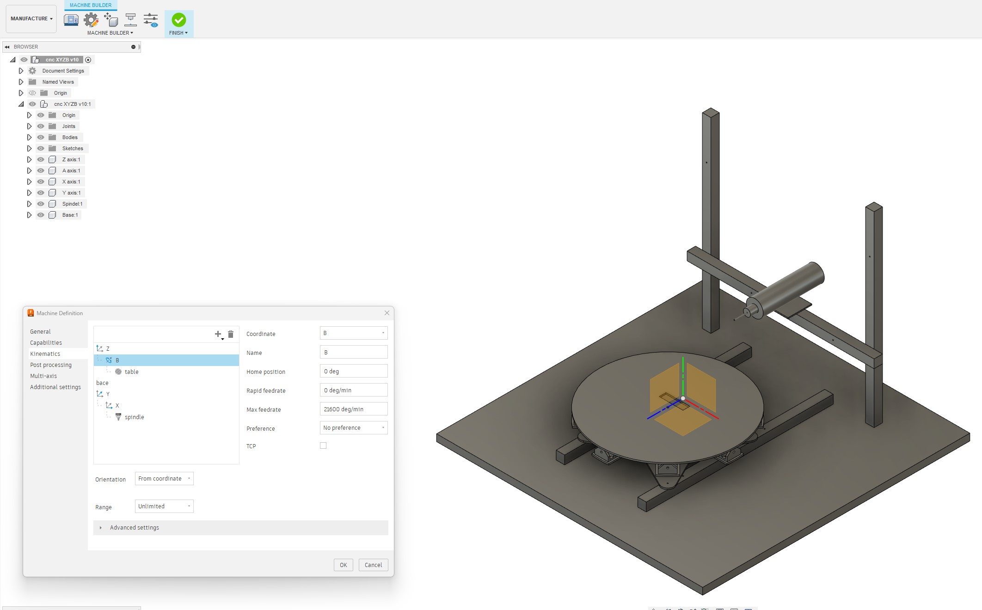
Task: Select the Joints folder in browser
Action: 69,126
